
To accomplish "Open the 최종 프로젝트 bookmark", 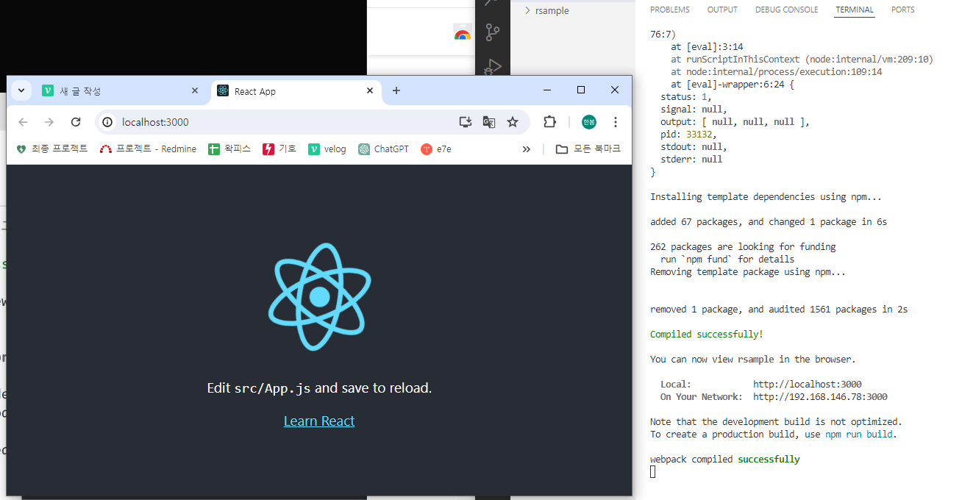I will [51, 149].
